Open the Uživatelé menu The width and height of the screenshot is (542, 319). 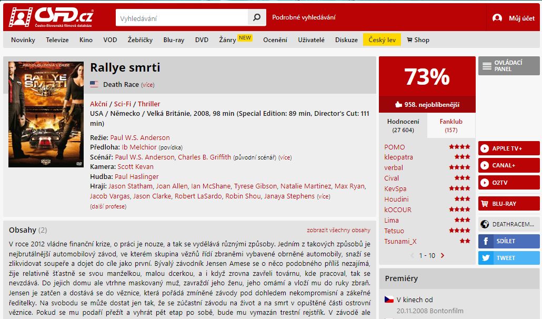tap(311, 40)
